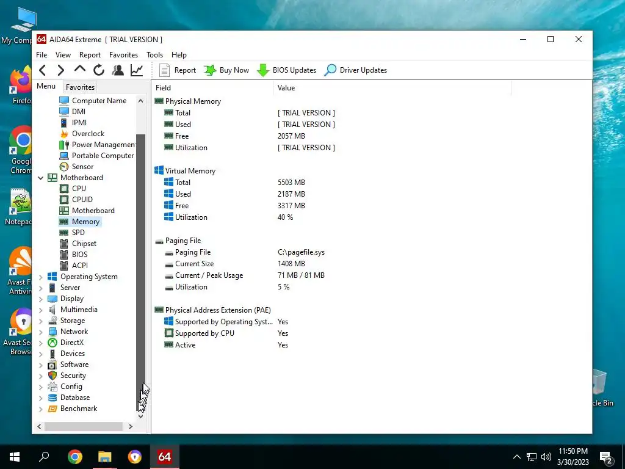Screen dimensions: 625x469
Task: Open the SPD page
Action: click(x=72, y=233)
